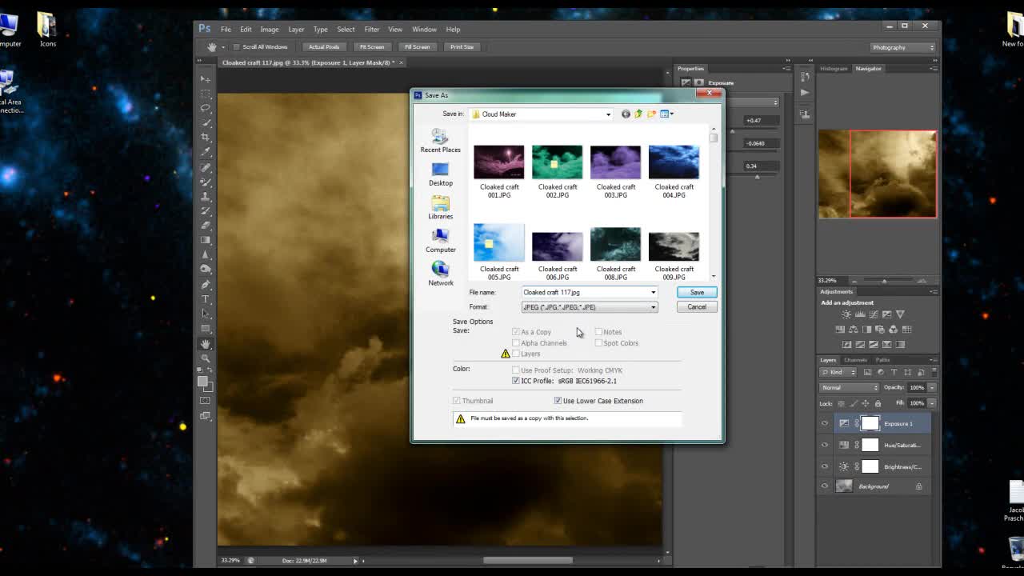Add a Vibrance adjustment
The height and width of the screenshot is (576, 1024).
900,314
